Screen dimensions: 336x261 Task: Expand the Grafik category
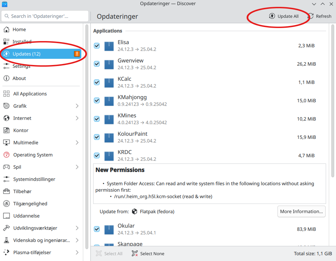[77, 106]
